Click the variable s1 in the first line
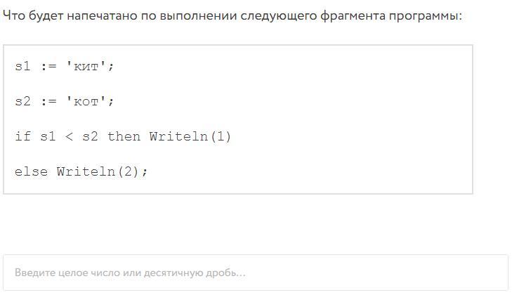Image resolution: width=519 pixels, height=307 pixels. click(x=22, y=66)
